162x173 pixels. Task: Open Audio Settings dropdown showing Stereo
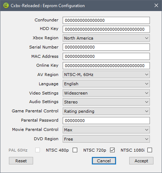click(106, 102)
